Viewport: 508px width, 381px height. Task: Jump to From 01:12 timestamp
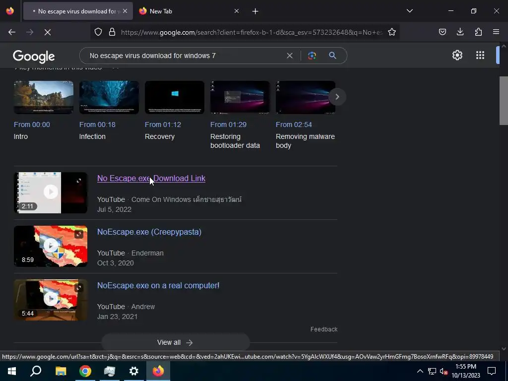(163, 125)
